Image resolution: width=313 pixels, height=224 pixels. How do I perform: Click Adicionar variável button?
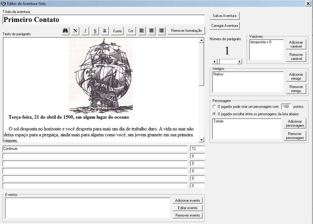[296, 44]
